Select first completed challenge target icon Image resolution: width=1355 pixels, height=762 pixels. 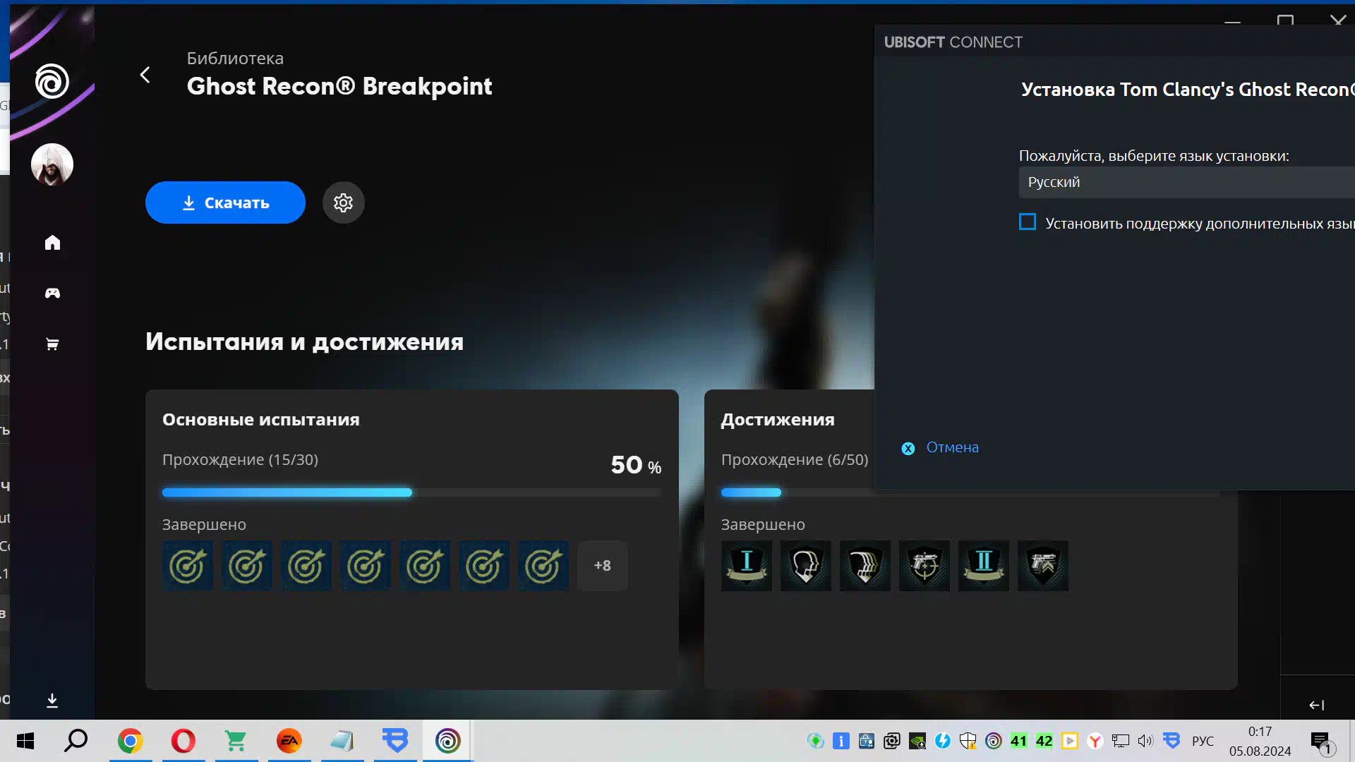tap(188, 566)
